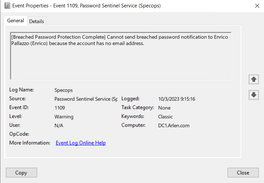Viewport: 264px width, 183px height.
Task: Dismiss the dialog using the Close button
Action: (243, 173)
